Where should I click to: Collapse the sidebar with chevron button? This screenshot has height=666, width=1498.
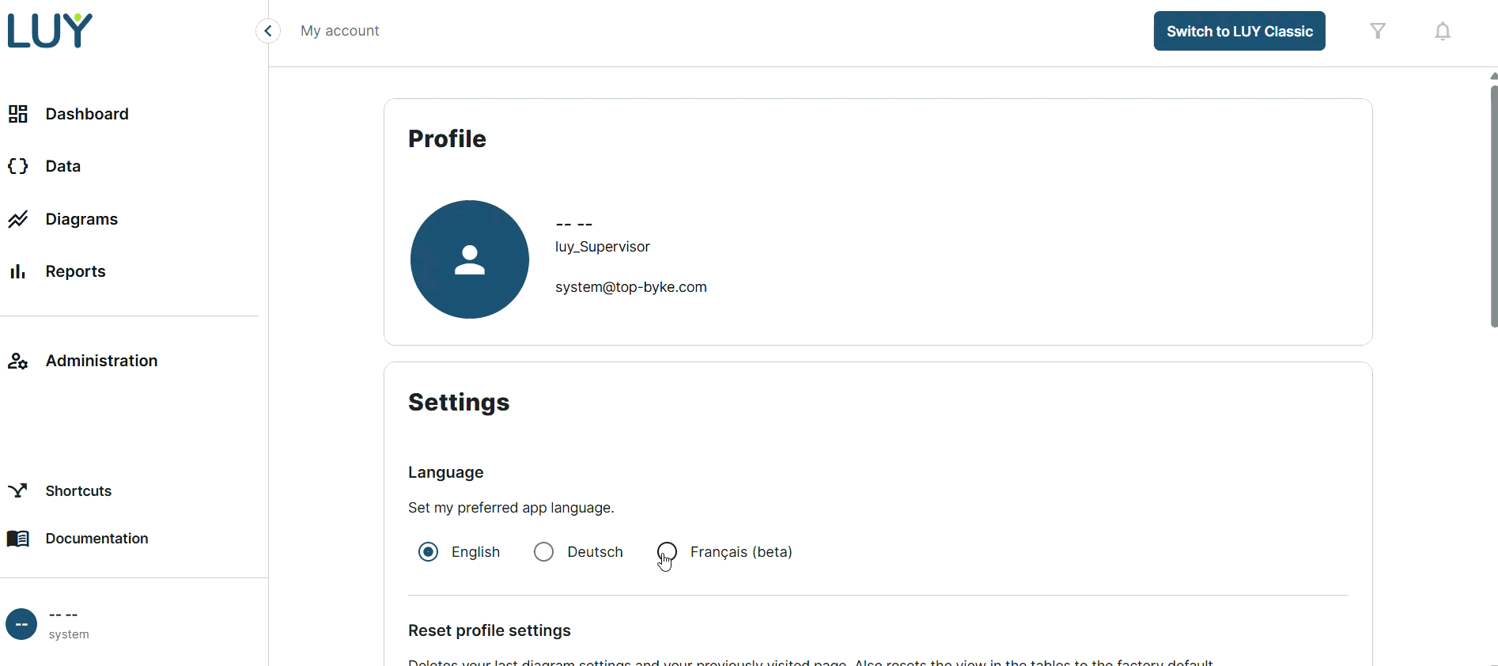pos(268,31)
